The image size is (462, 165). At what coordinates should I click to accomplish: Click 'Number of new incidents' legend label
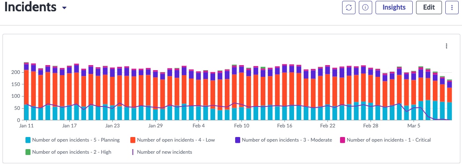[x=165, y=152]
